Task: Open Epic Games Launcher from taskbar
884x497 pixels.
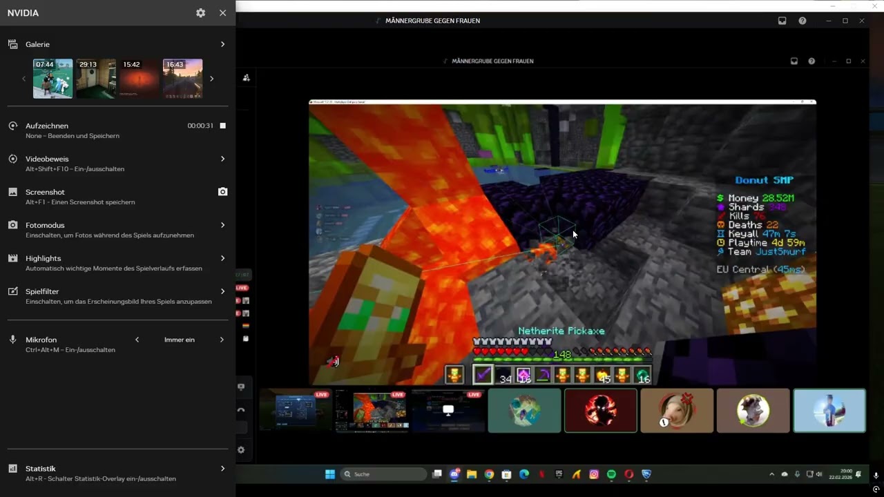Action: tap(559, 474)
